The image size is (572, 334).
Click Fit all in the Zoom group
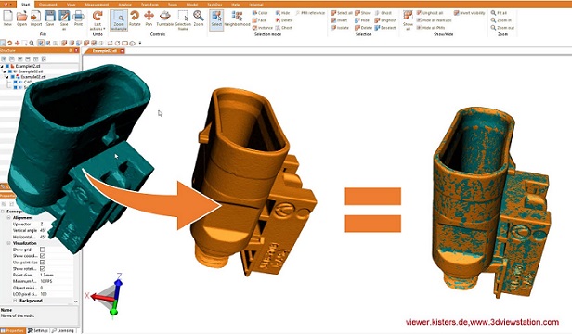[499, 13]
